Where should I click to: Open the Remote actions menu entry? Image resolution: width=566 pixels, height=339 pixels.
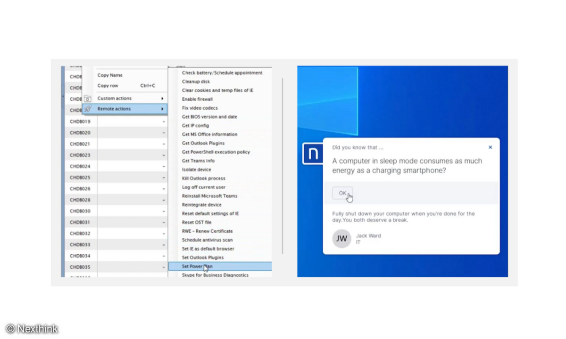coord(125,109)
